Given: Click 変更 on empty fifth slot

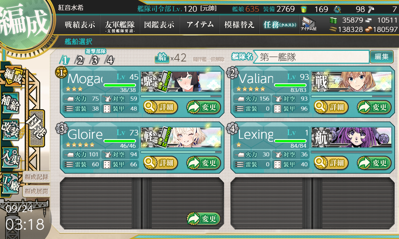Looking at the screenshot, I should click(x=204, y=218).
